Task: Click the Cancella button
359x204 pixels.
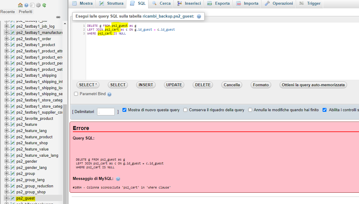Action: click(x=232, y=85)
